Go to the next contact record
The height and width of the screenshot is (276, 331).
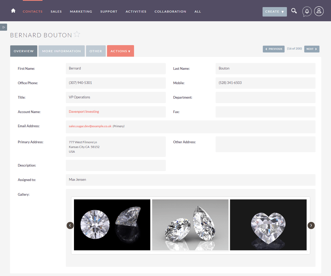[312, 49]
